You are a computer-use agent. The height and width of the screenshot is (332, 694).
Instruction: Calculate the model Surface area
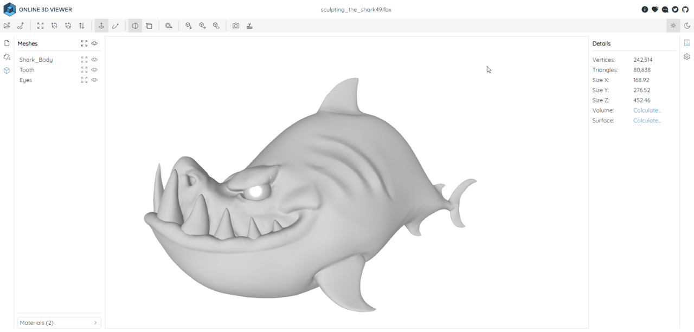(647, 121)
